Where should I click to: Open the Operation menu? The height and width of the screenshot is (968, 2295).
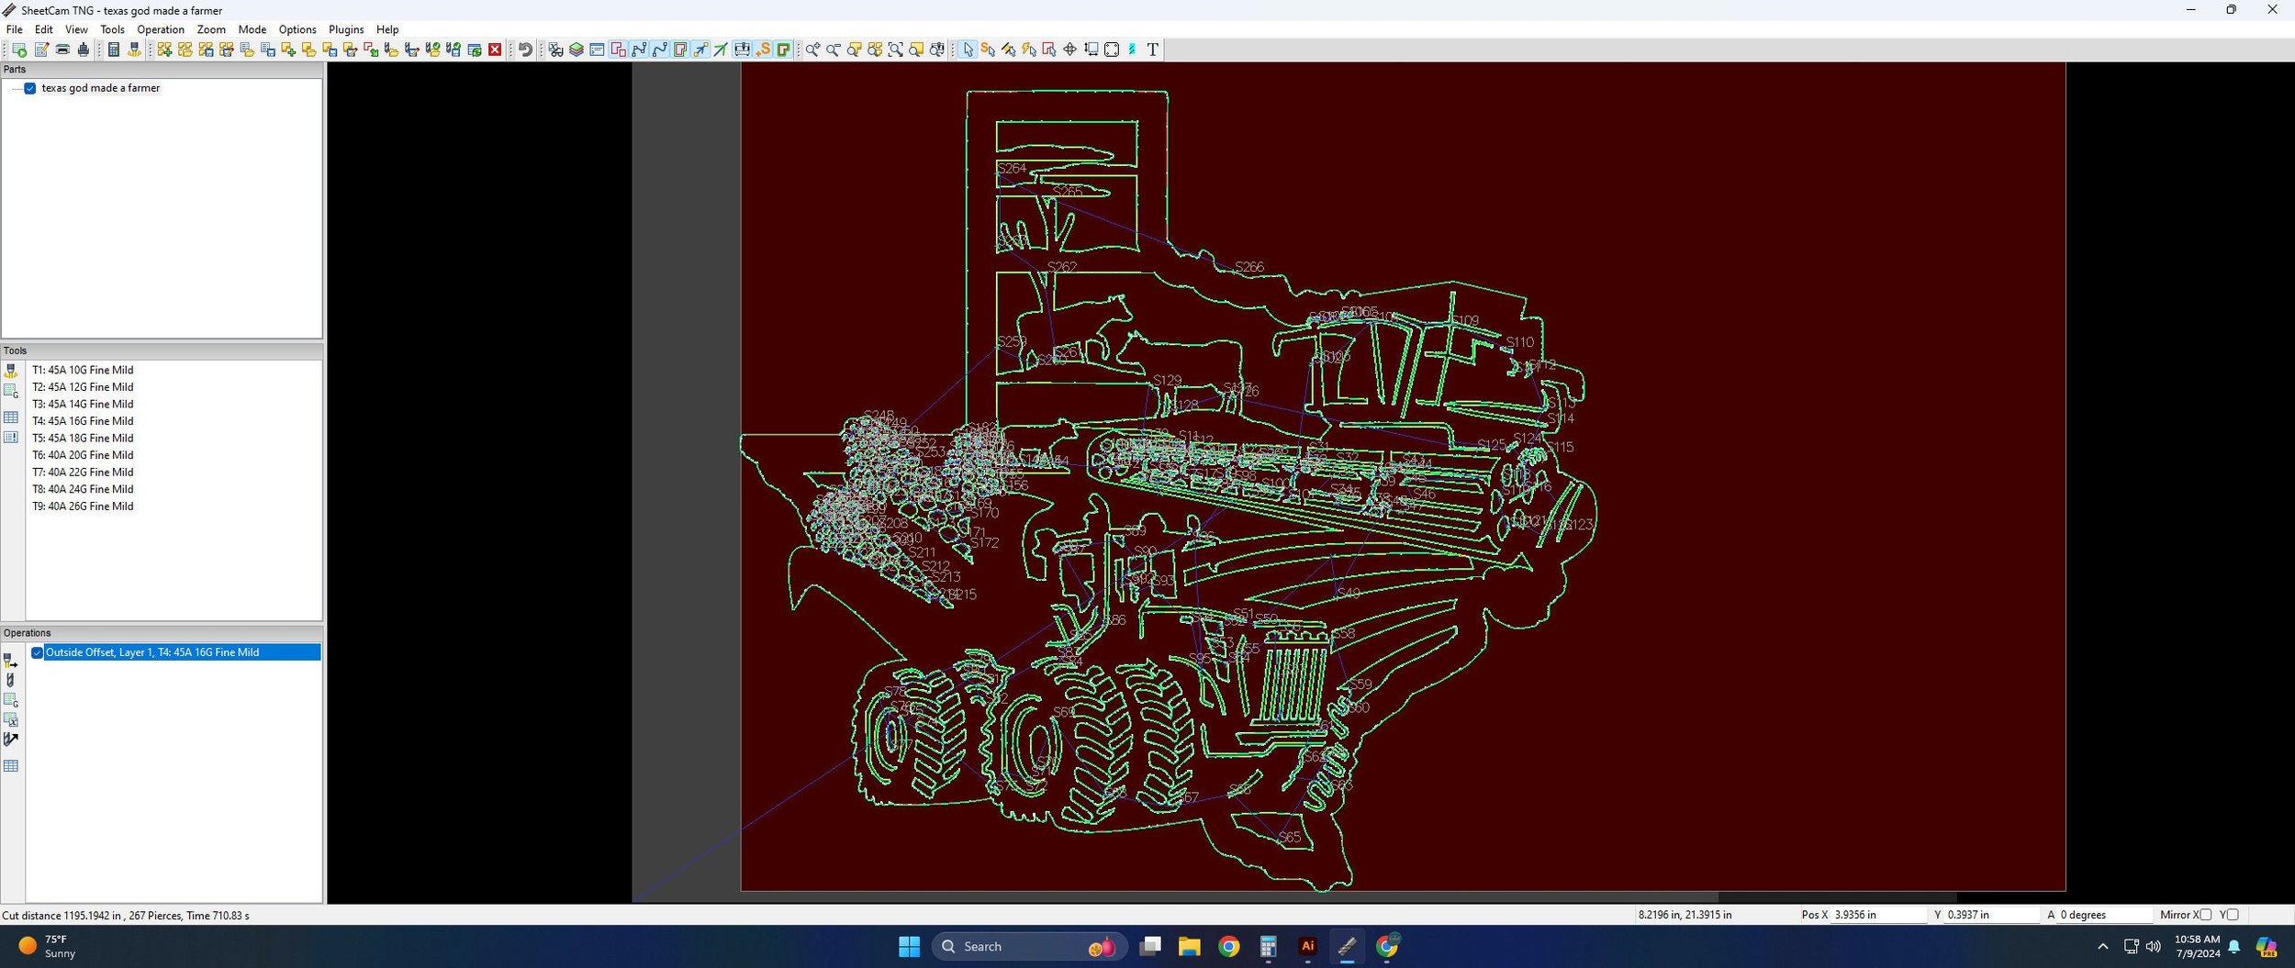click(x=161, y=29)
